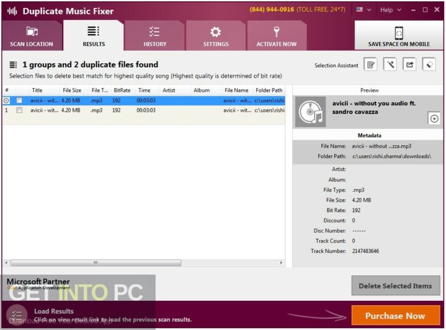Click the Bit Rate value 192 in metadata
The width and height of the screenshot is (446, 330).
coord(356,210)
